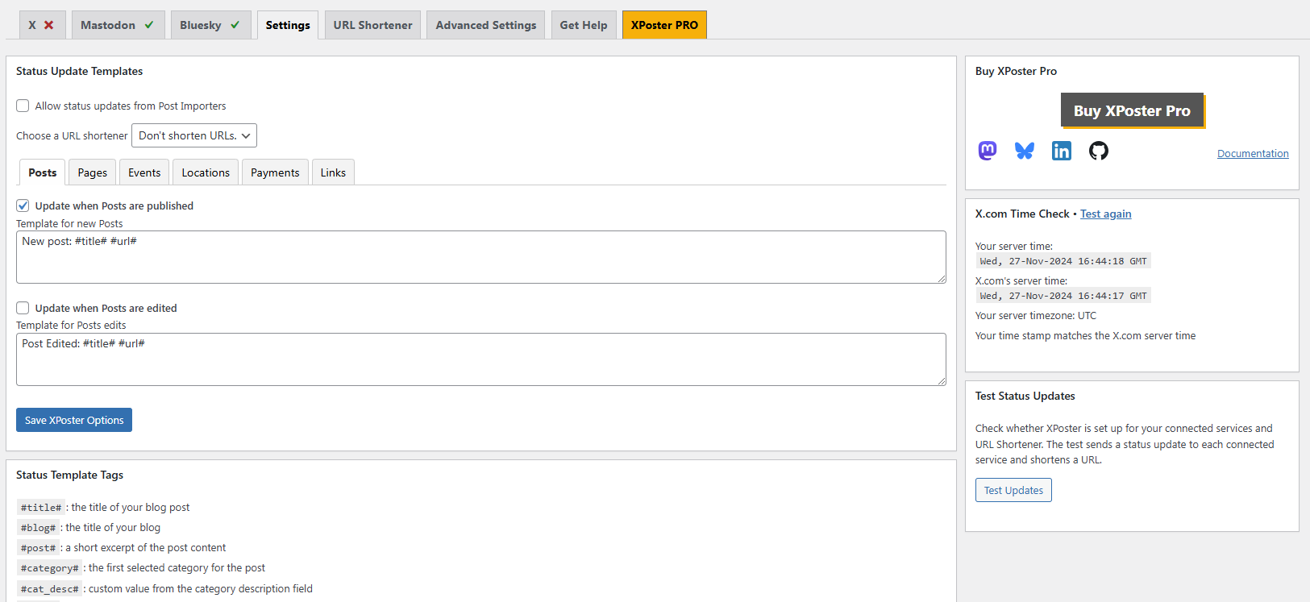Open the Get Help tab
The width and height of the screenshot is (1310, 602).
click(584, 25)
